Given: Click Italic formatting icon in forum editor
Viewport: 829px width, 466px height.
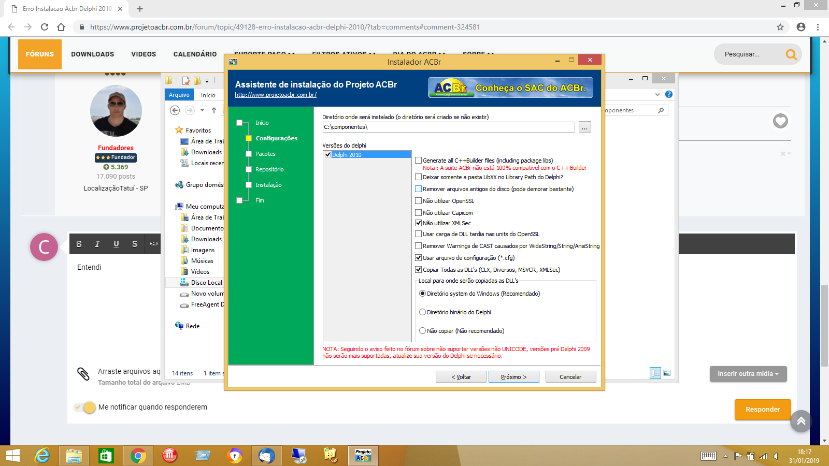Looking at the screenshot, I should pyautogui.click(x=97, y=244).
